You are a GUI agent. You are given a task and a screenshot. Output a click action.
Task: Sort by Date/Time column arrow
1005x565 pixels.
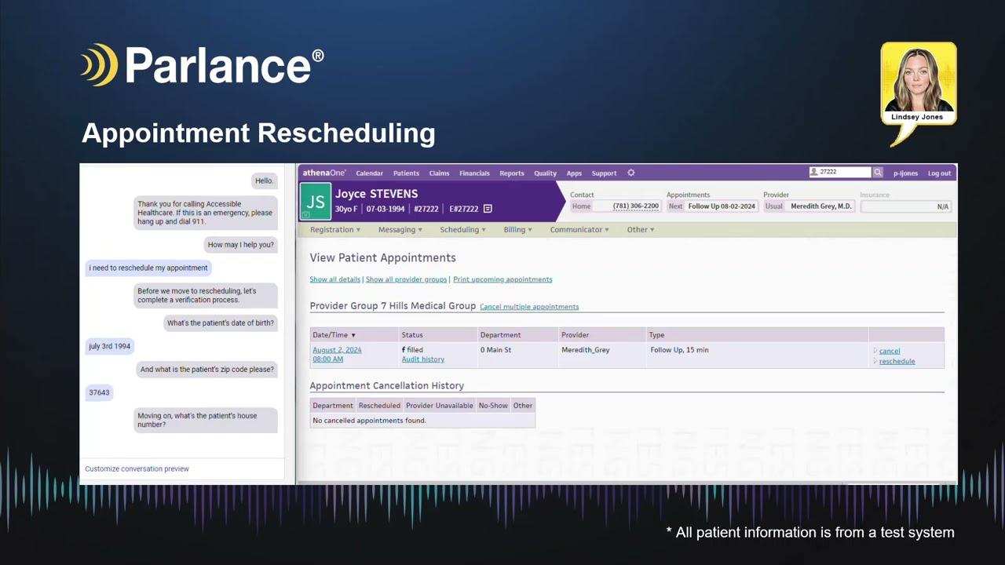(x=353, y=335)
